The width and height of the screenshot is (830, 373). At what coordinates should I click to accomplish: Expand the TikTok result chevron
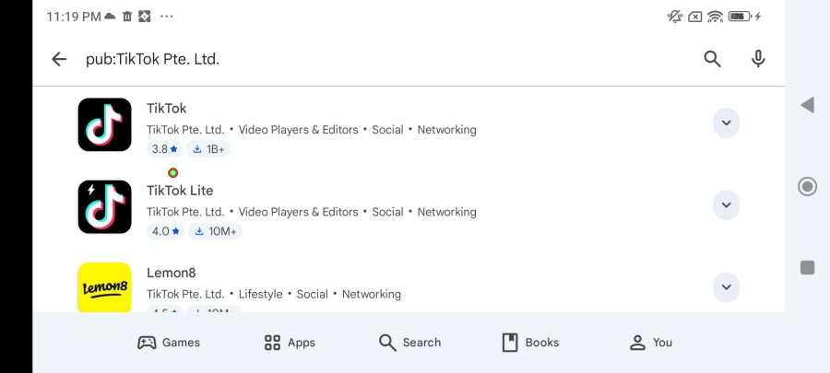coord(726,123)
